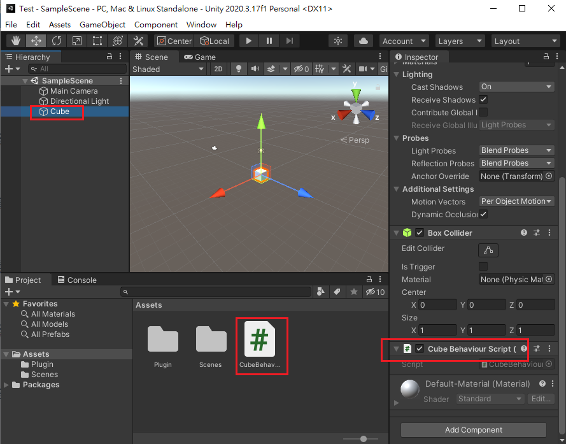
Task: Collapse the Box Collider component
Action: click(x=396, y=233)
